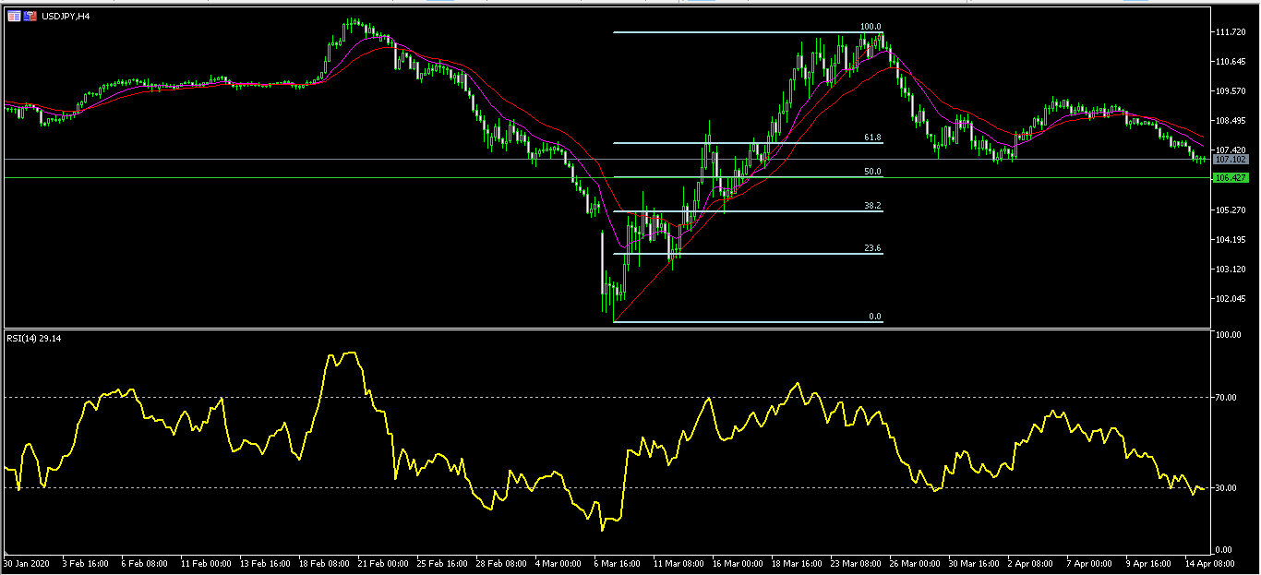Click the RSI scale 30.00 level value
The height and width of the screenshot is (575, 1261).
1227,488
